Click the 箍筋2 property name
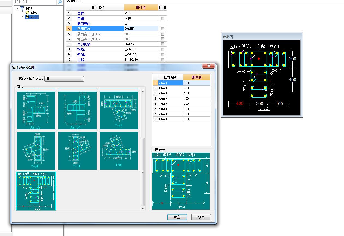This screenshot has width=344, height=236. (81, 54)
